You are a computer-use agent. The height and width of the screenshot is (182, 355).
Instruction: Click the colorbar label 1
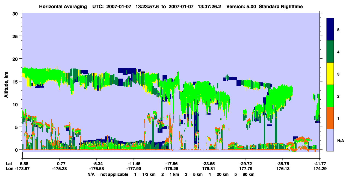pyautogui.click(x=338, y=118)
